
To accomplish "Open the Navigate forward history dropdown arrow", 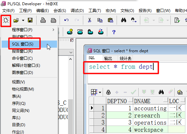I will click(x=168, y=20).
